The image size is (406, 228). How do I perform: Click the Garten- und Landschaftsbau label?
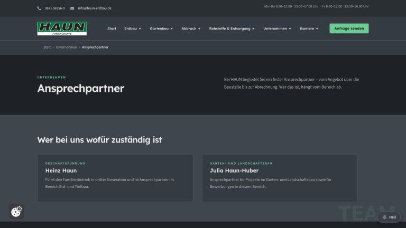[x=241, y=164]
